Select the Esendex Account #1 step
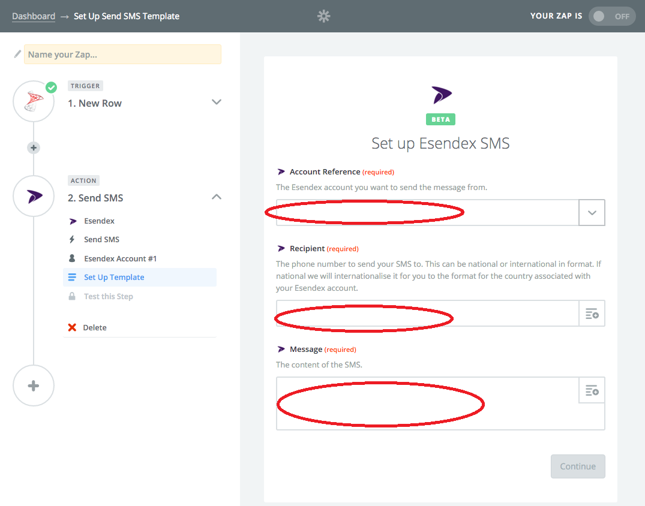The height and width of the screenshot is (506, 645). [120, 258]
